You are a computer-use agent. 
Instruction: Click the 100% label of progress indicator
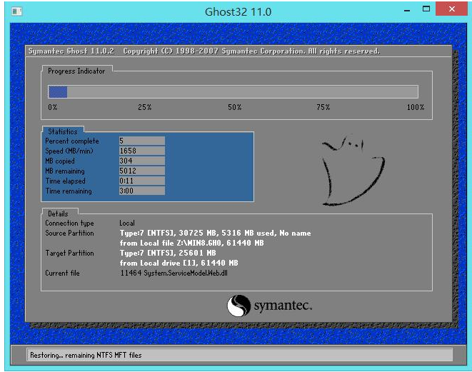click(x=415, y=107)
